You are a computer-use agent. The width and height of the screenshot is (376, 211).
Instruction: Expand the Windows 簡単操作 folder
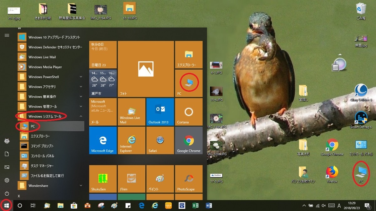[51, 97]
